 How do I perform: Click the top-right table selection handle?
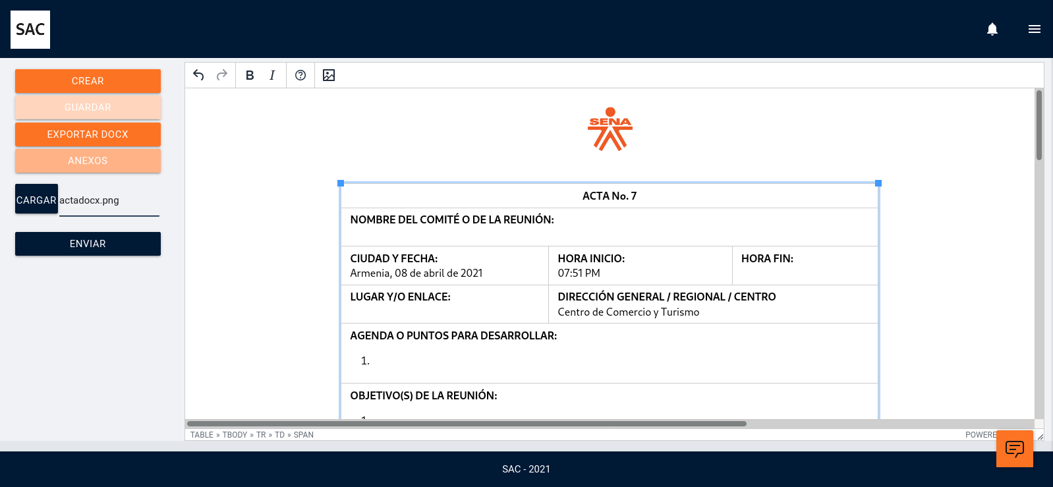tap(878, 183)
